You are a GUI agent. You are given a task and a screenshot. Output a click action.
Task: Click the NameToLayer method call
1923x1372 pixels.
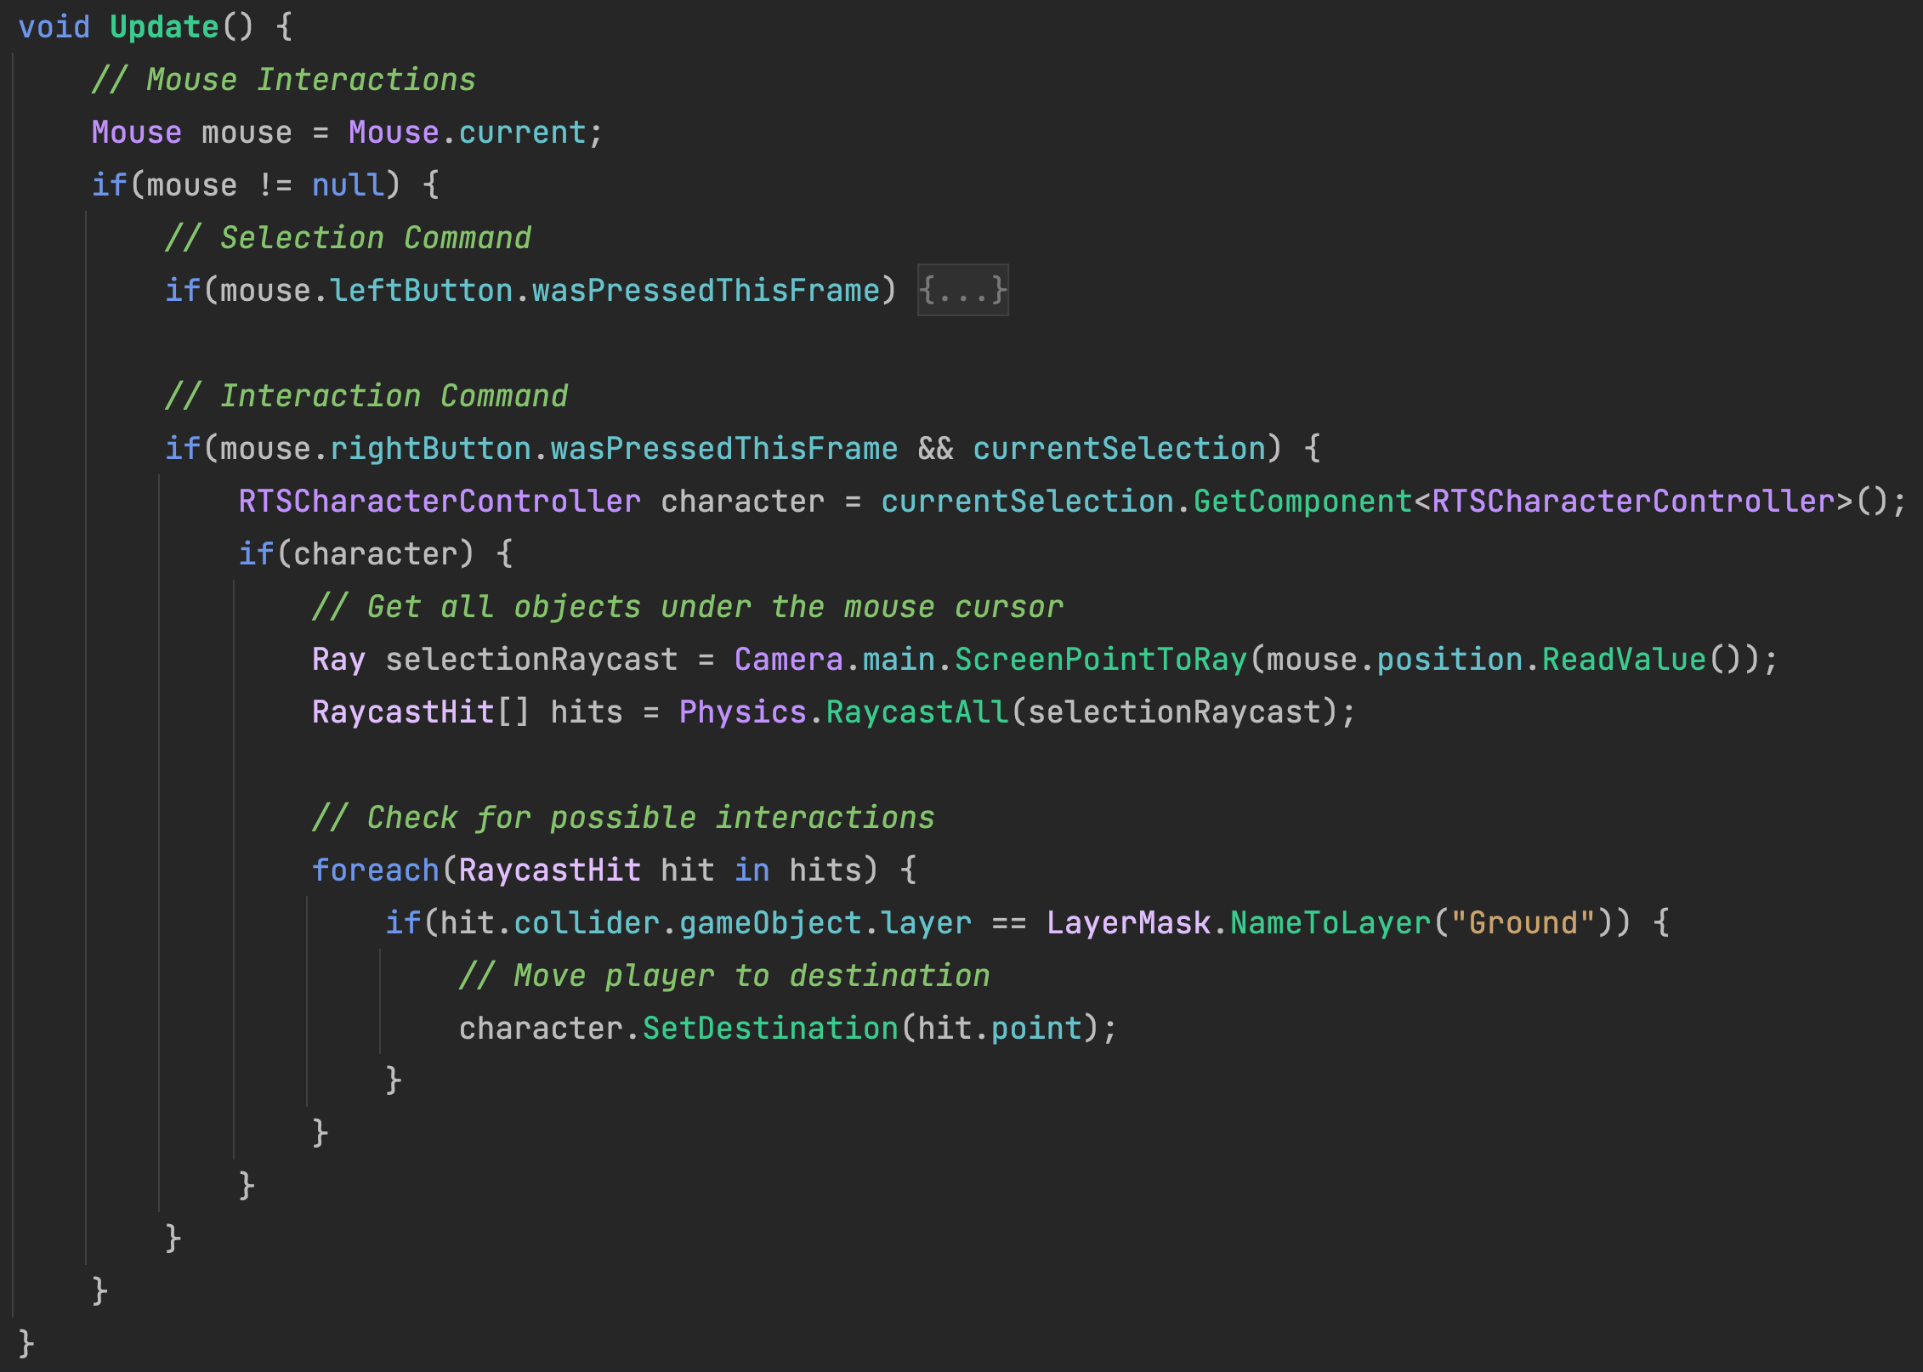pyautogui.click(x=1330, y=923)
